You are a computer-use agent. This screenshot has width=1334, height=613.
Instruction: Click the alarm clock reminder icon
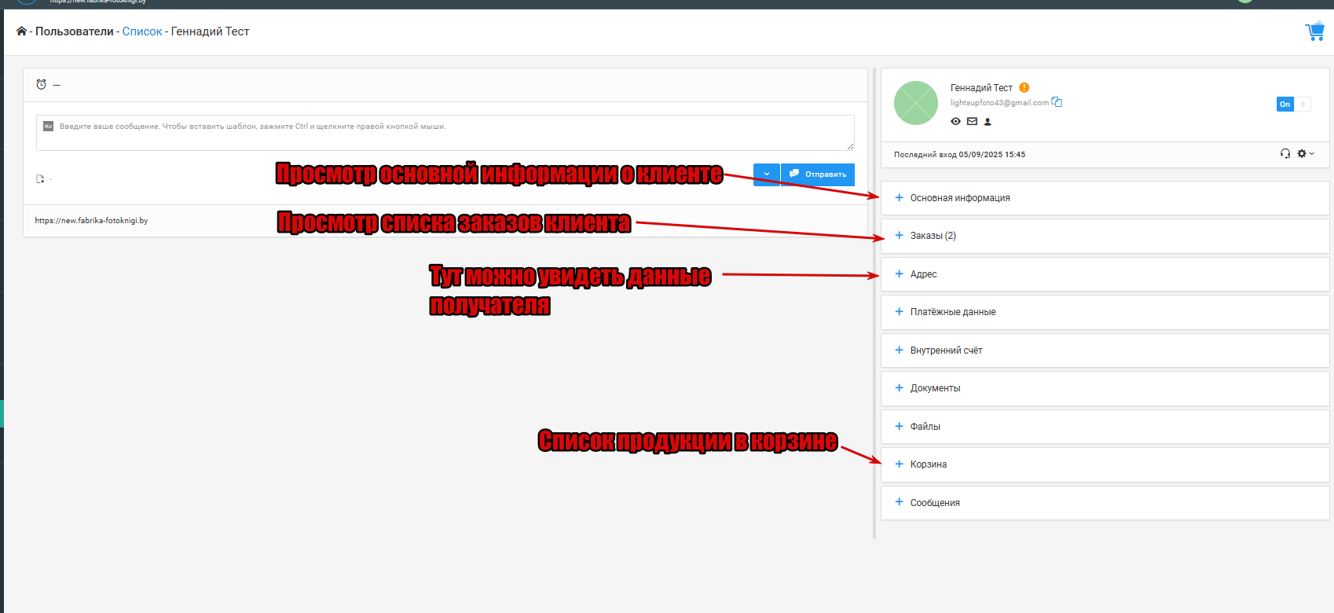click(42, 84)
